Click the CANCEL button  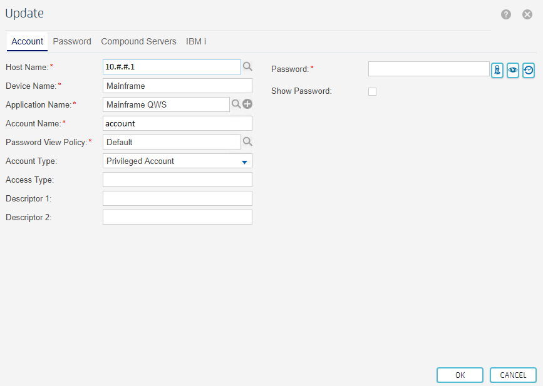click(x=513, y=375)
